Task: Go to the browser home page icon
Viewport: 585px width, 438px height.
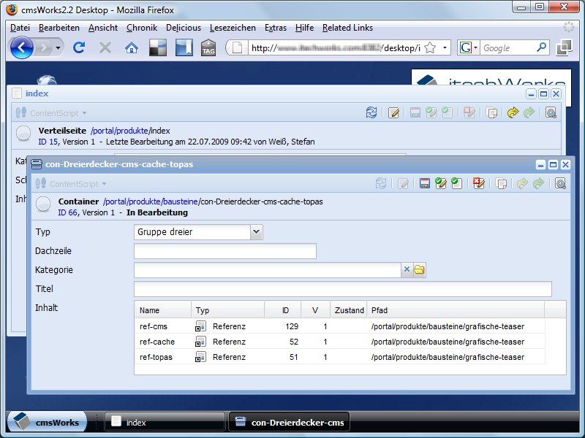Action: (x=132, y=47)
